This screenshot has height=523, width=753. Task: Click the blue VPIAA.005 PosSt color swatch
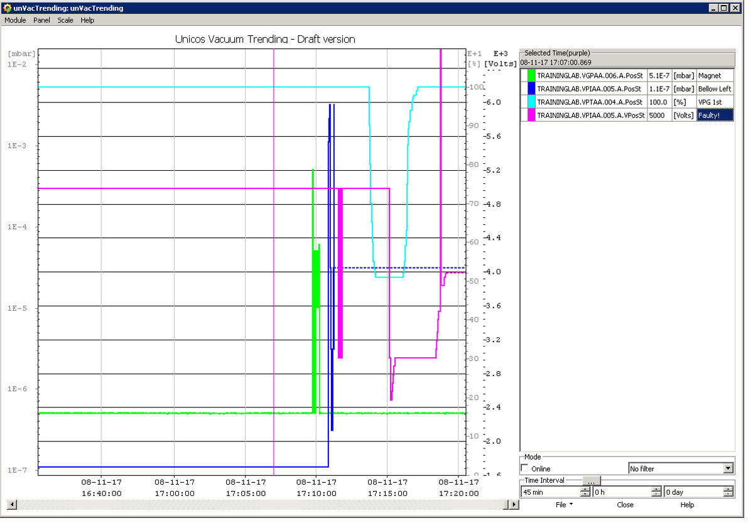click(x=531, y=89)
